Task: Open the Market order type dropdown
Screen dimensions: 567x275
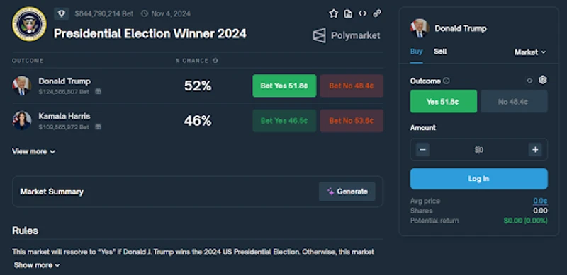Action: pos(530,52)
